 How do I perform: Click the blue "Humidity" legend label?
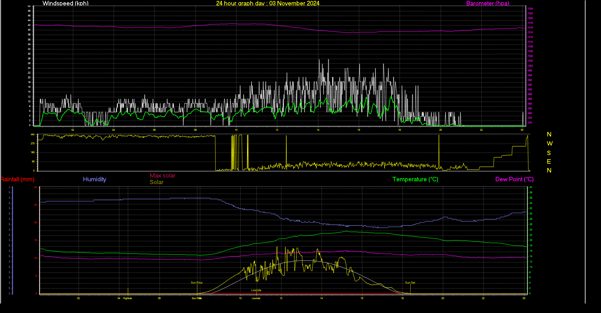(x=94, y=179)
